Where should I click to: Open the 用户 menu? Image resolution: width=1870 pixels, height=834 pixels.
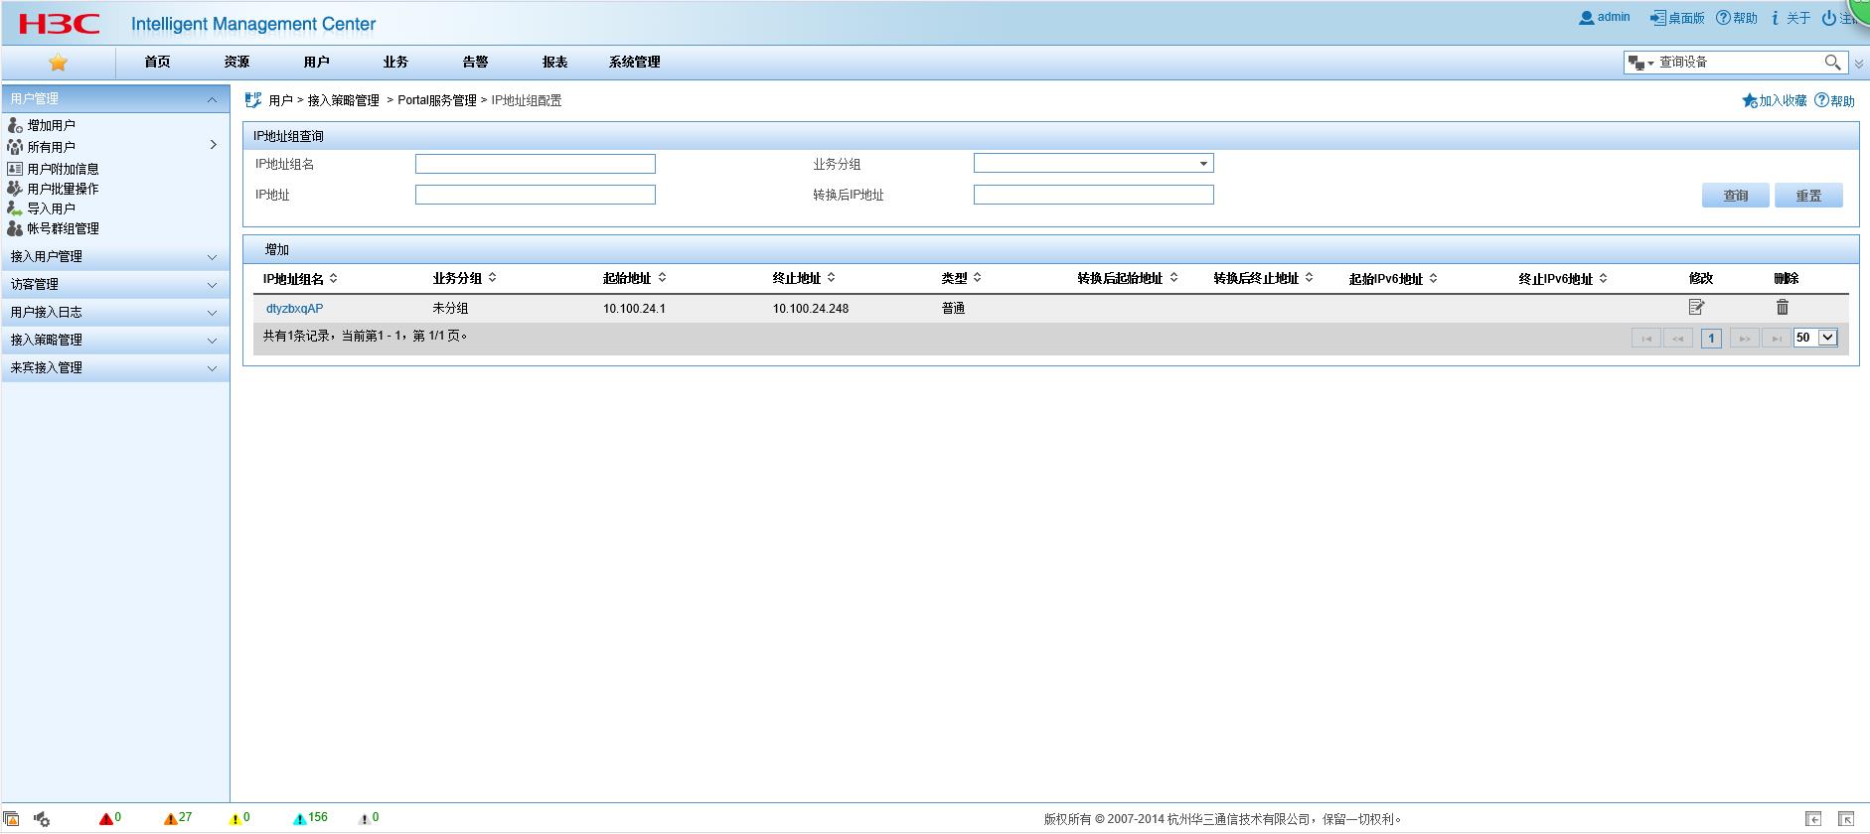316,62
